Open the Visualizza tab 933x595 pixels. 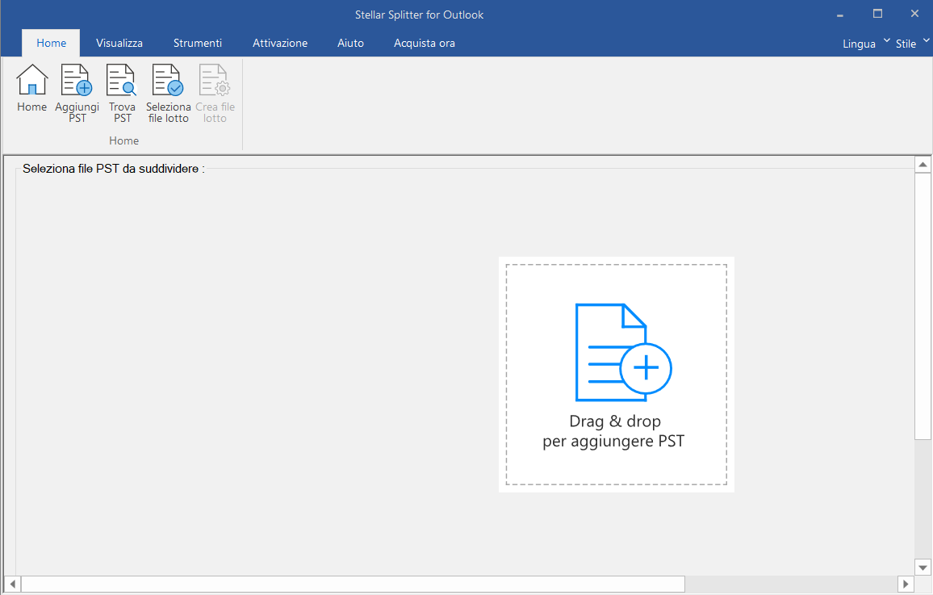click(x=119, y=43)
